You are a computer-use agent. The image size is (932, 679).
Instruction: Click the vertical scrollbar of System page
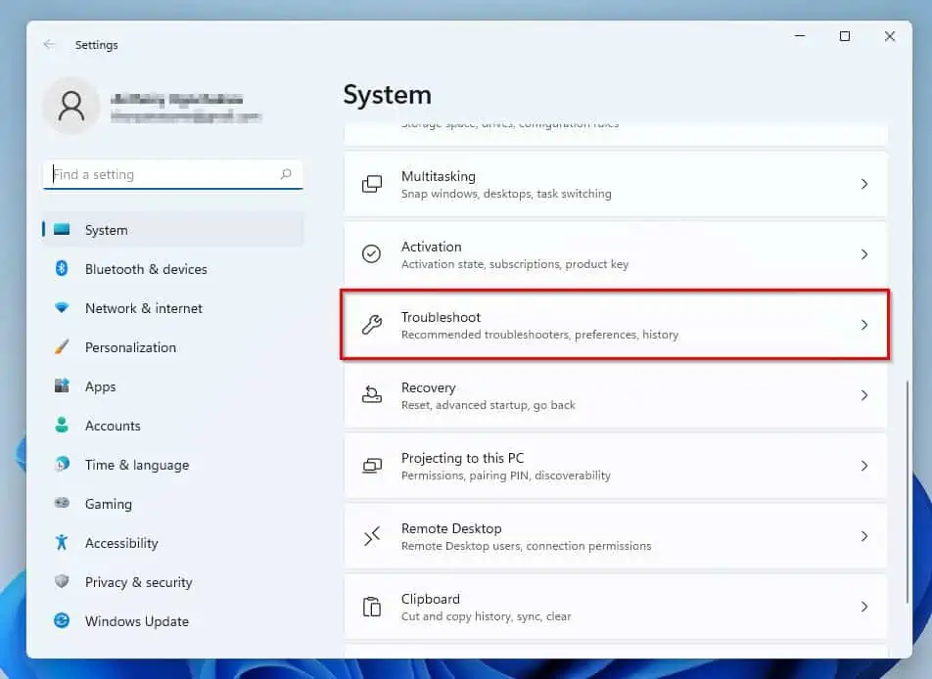[x=907, y=492]
